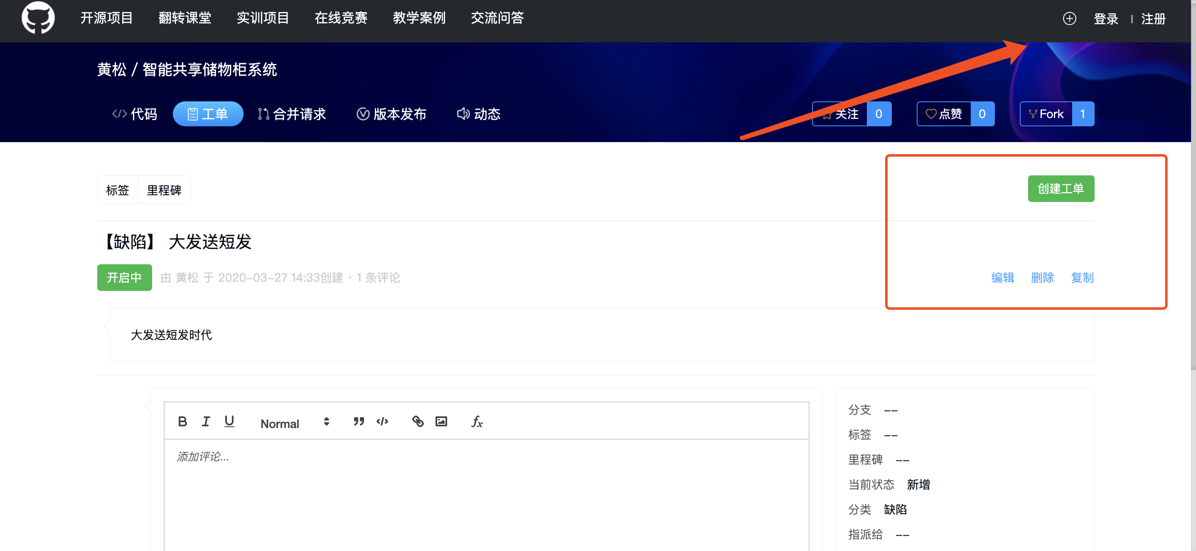Go to 开源项目 in top navigation
The height and width of the screenshot is (551, 1196).
[x=107, y=18]
